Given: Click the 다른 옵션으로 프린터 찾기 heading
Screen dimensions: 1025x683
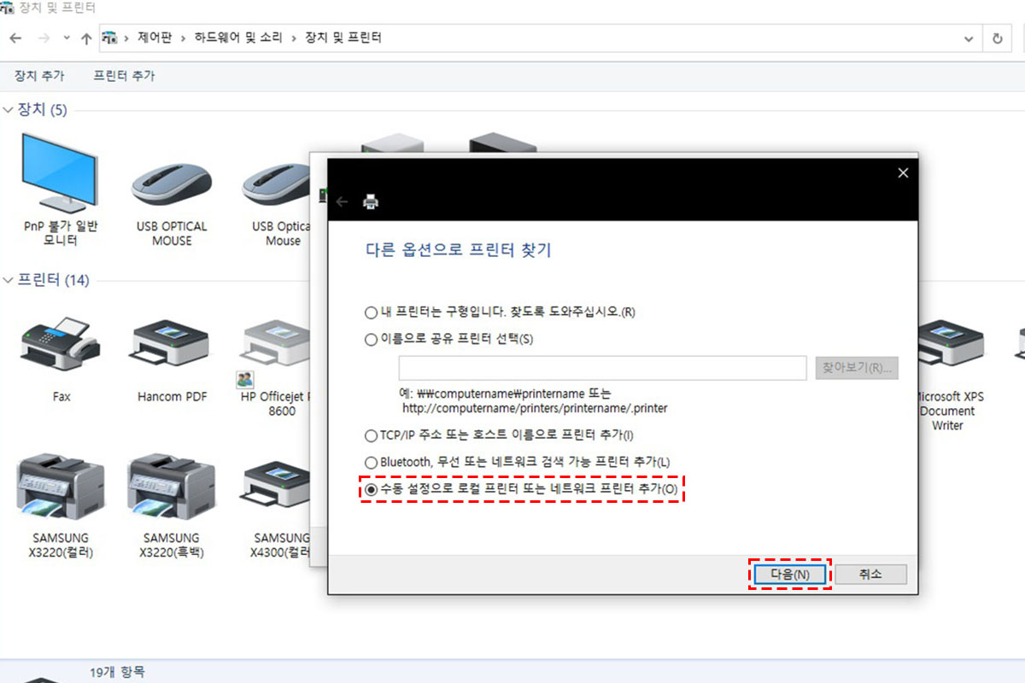Looking at the screenshot, I should 458,250.
